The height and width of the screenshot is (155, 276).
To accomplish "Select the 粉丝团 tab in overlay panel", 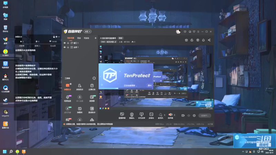I will tap(53, 46).
